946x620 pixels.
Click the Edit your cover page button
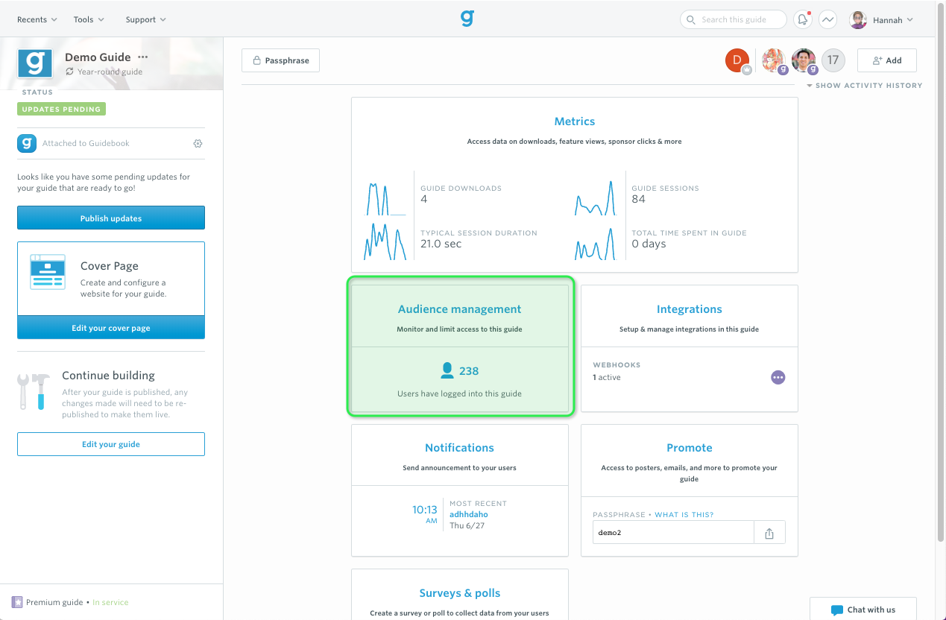click(x=111, y=328)
